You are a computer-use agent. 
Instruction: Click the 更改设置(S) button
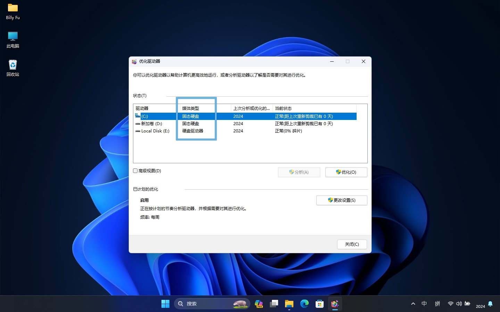342,200
